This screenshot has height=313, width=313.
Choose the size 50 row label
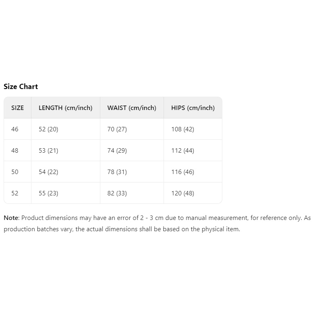tap(15, 172)
